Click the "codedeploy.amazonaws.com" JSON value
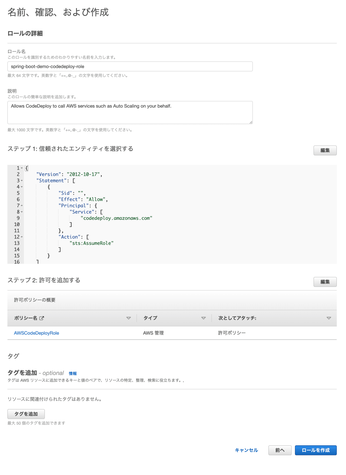The width and height of the screenshot is (346, 475). (116, 218)
